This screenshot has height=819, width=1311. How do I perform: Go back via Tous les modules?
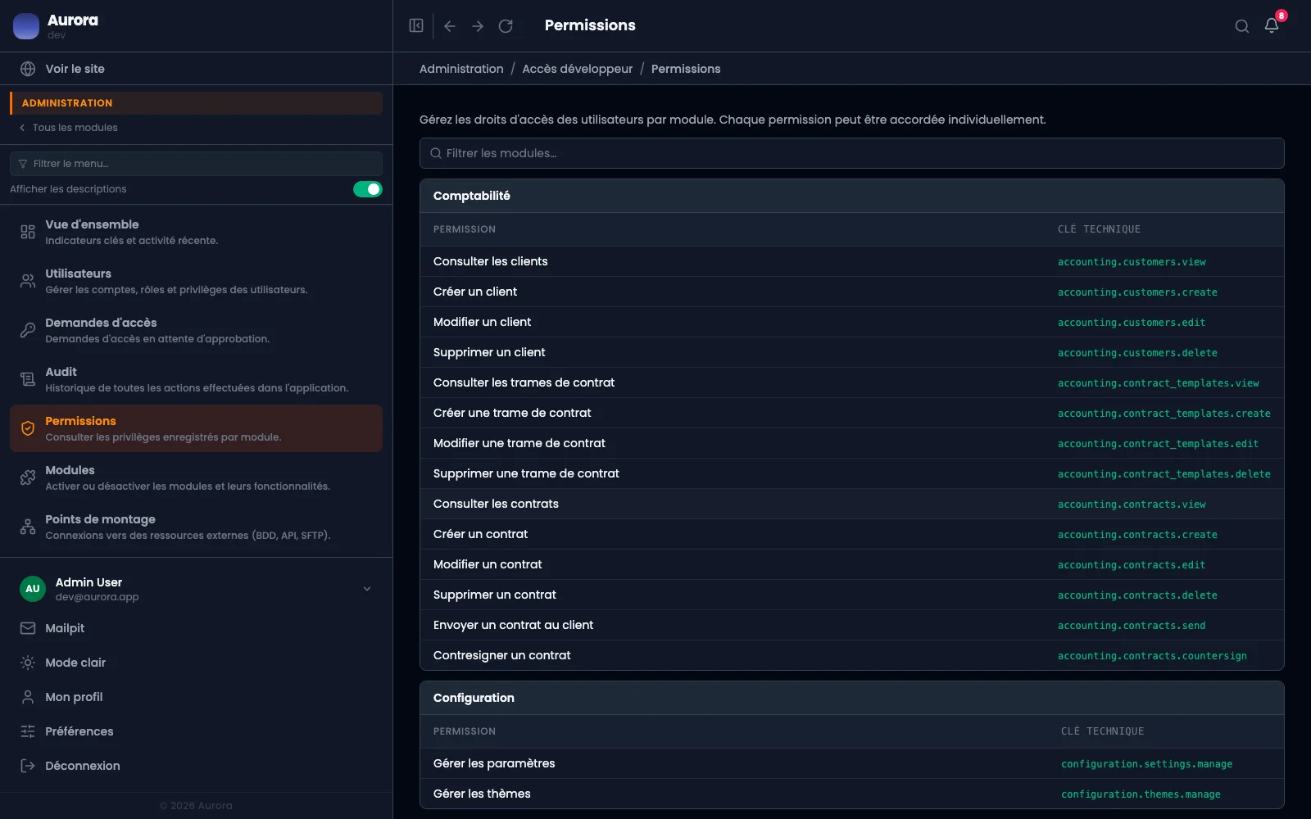(69, 128)
